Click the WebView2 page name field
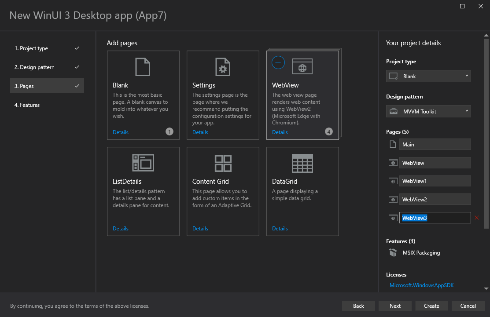 [x=435, y=199]
